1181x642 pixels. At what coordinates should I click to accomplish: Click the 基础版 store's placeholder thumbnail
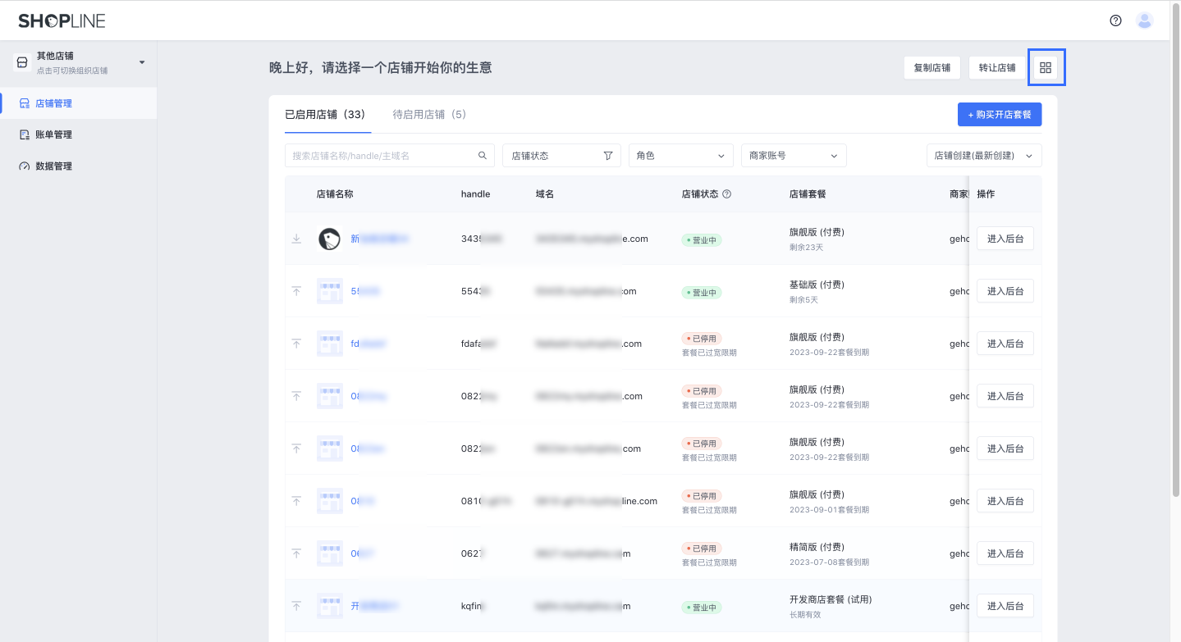(x=330, y=291)
